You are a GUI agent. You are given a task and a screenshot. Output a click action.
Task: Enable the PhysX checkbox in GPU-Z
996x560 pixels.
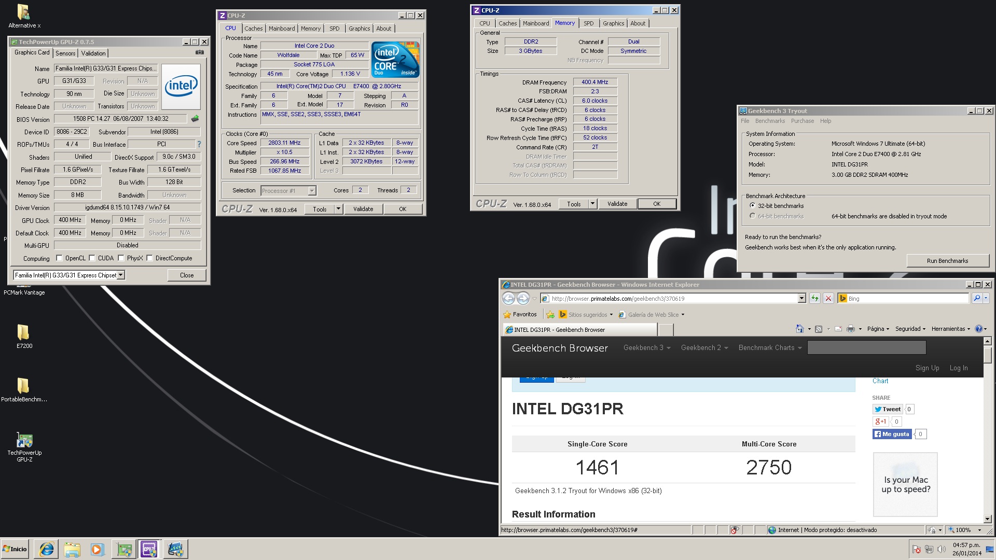[121, 258]
